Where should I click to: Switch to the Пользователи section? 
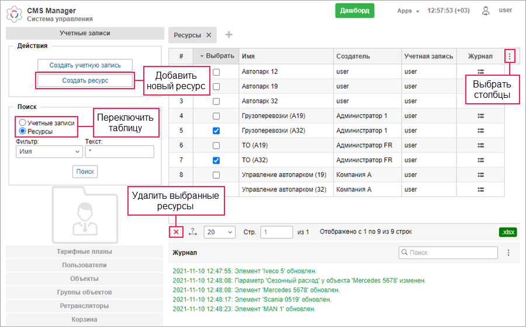(x=85, y=265)
